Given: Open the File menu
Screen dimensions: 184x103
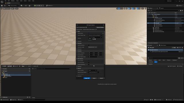Looking at the screenshot, I should (x=5, y=1).
